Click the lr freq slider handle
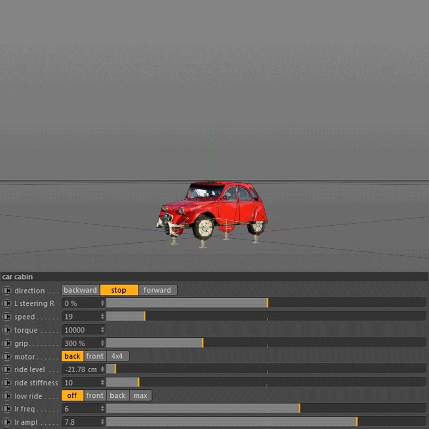 [x=300, y=408]
